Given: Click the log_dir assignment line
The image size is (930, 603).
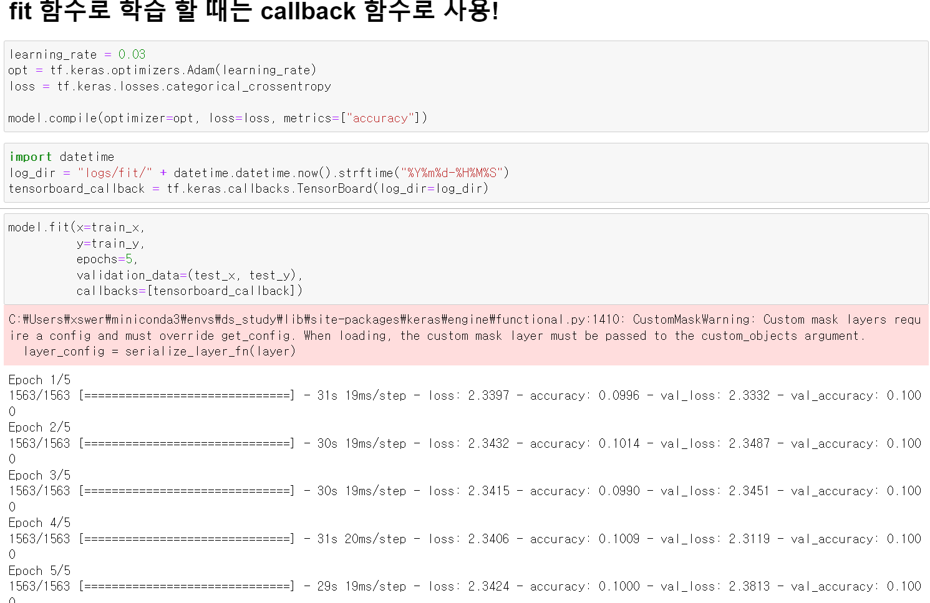Looking at the screenshot, I should pos(259,173).
